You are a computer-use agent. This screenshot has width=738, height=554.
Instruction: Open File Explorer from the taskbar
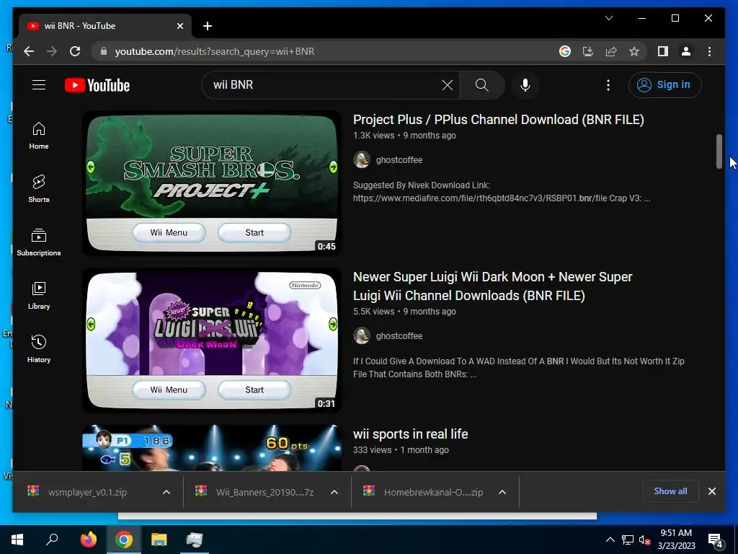coord(159,540)
